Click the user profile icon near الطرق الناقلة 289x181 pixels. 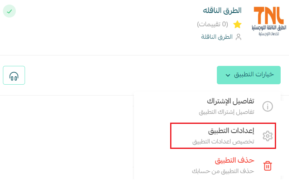pyautogui.click(x=239, y=37)
